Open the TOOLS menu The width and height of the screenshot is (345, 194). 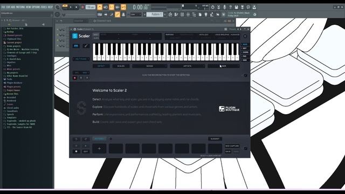coord(44,7)
